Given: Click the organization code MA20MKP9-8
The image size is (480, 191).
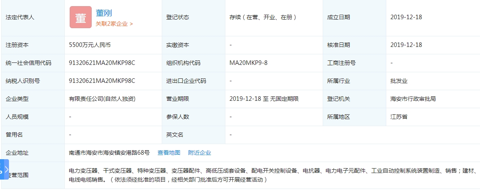Looking at the screenshot, I should coord(249,63).
